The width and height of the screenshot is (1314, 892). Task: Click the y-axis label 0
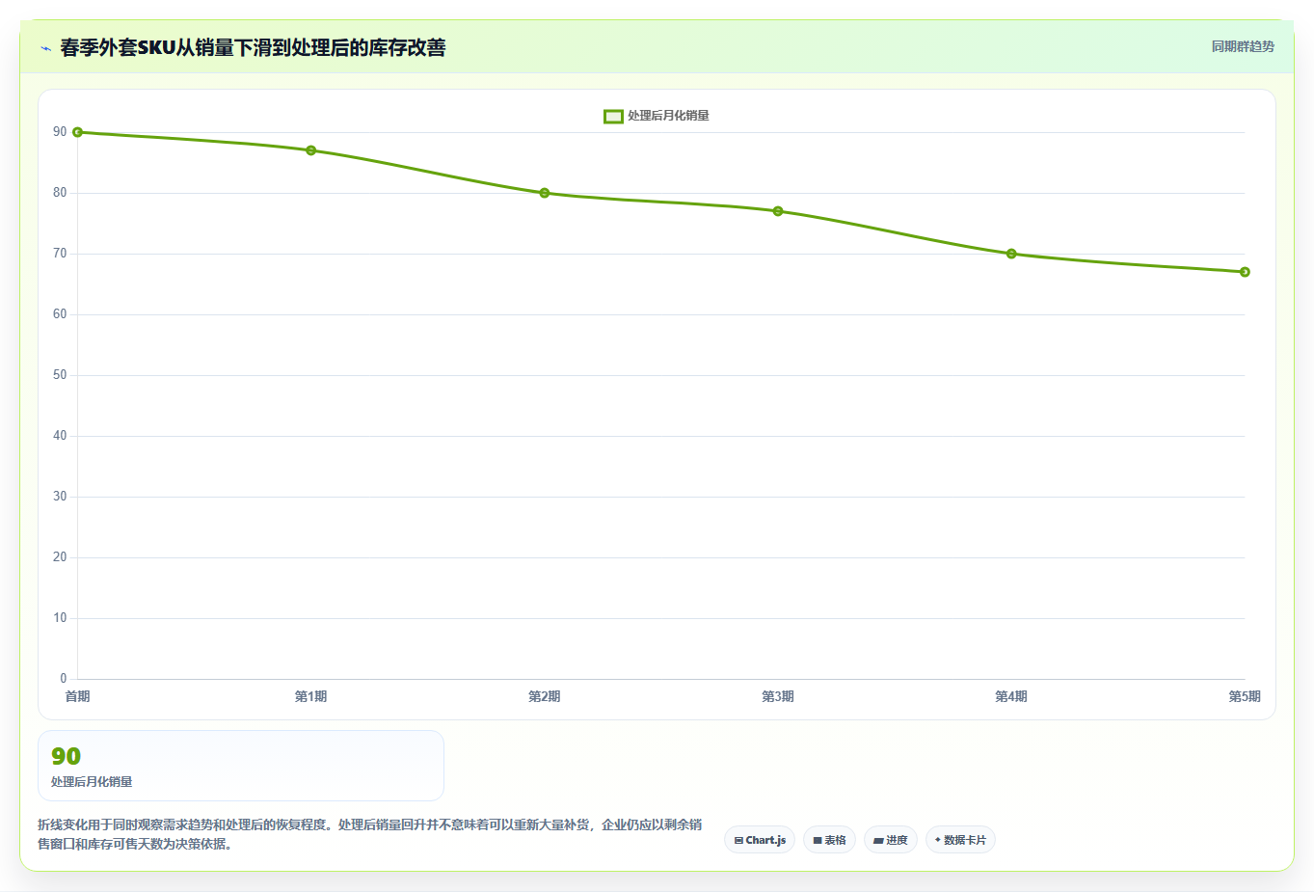tap(64, 679)
